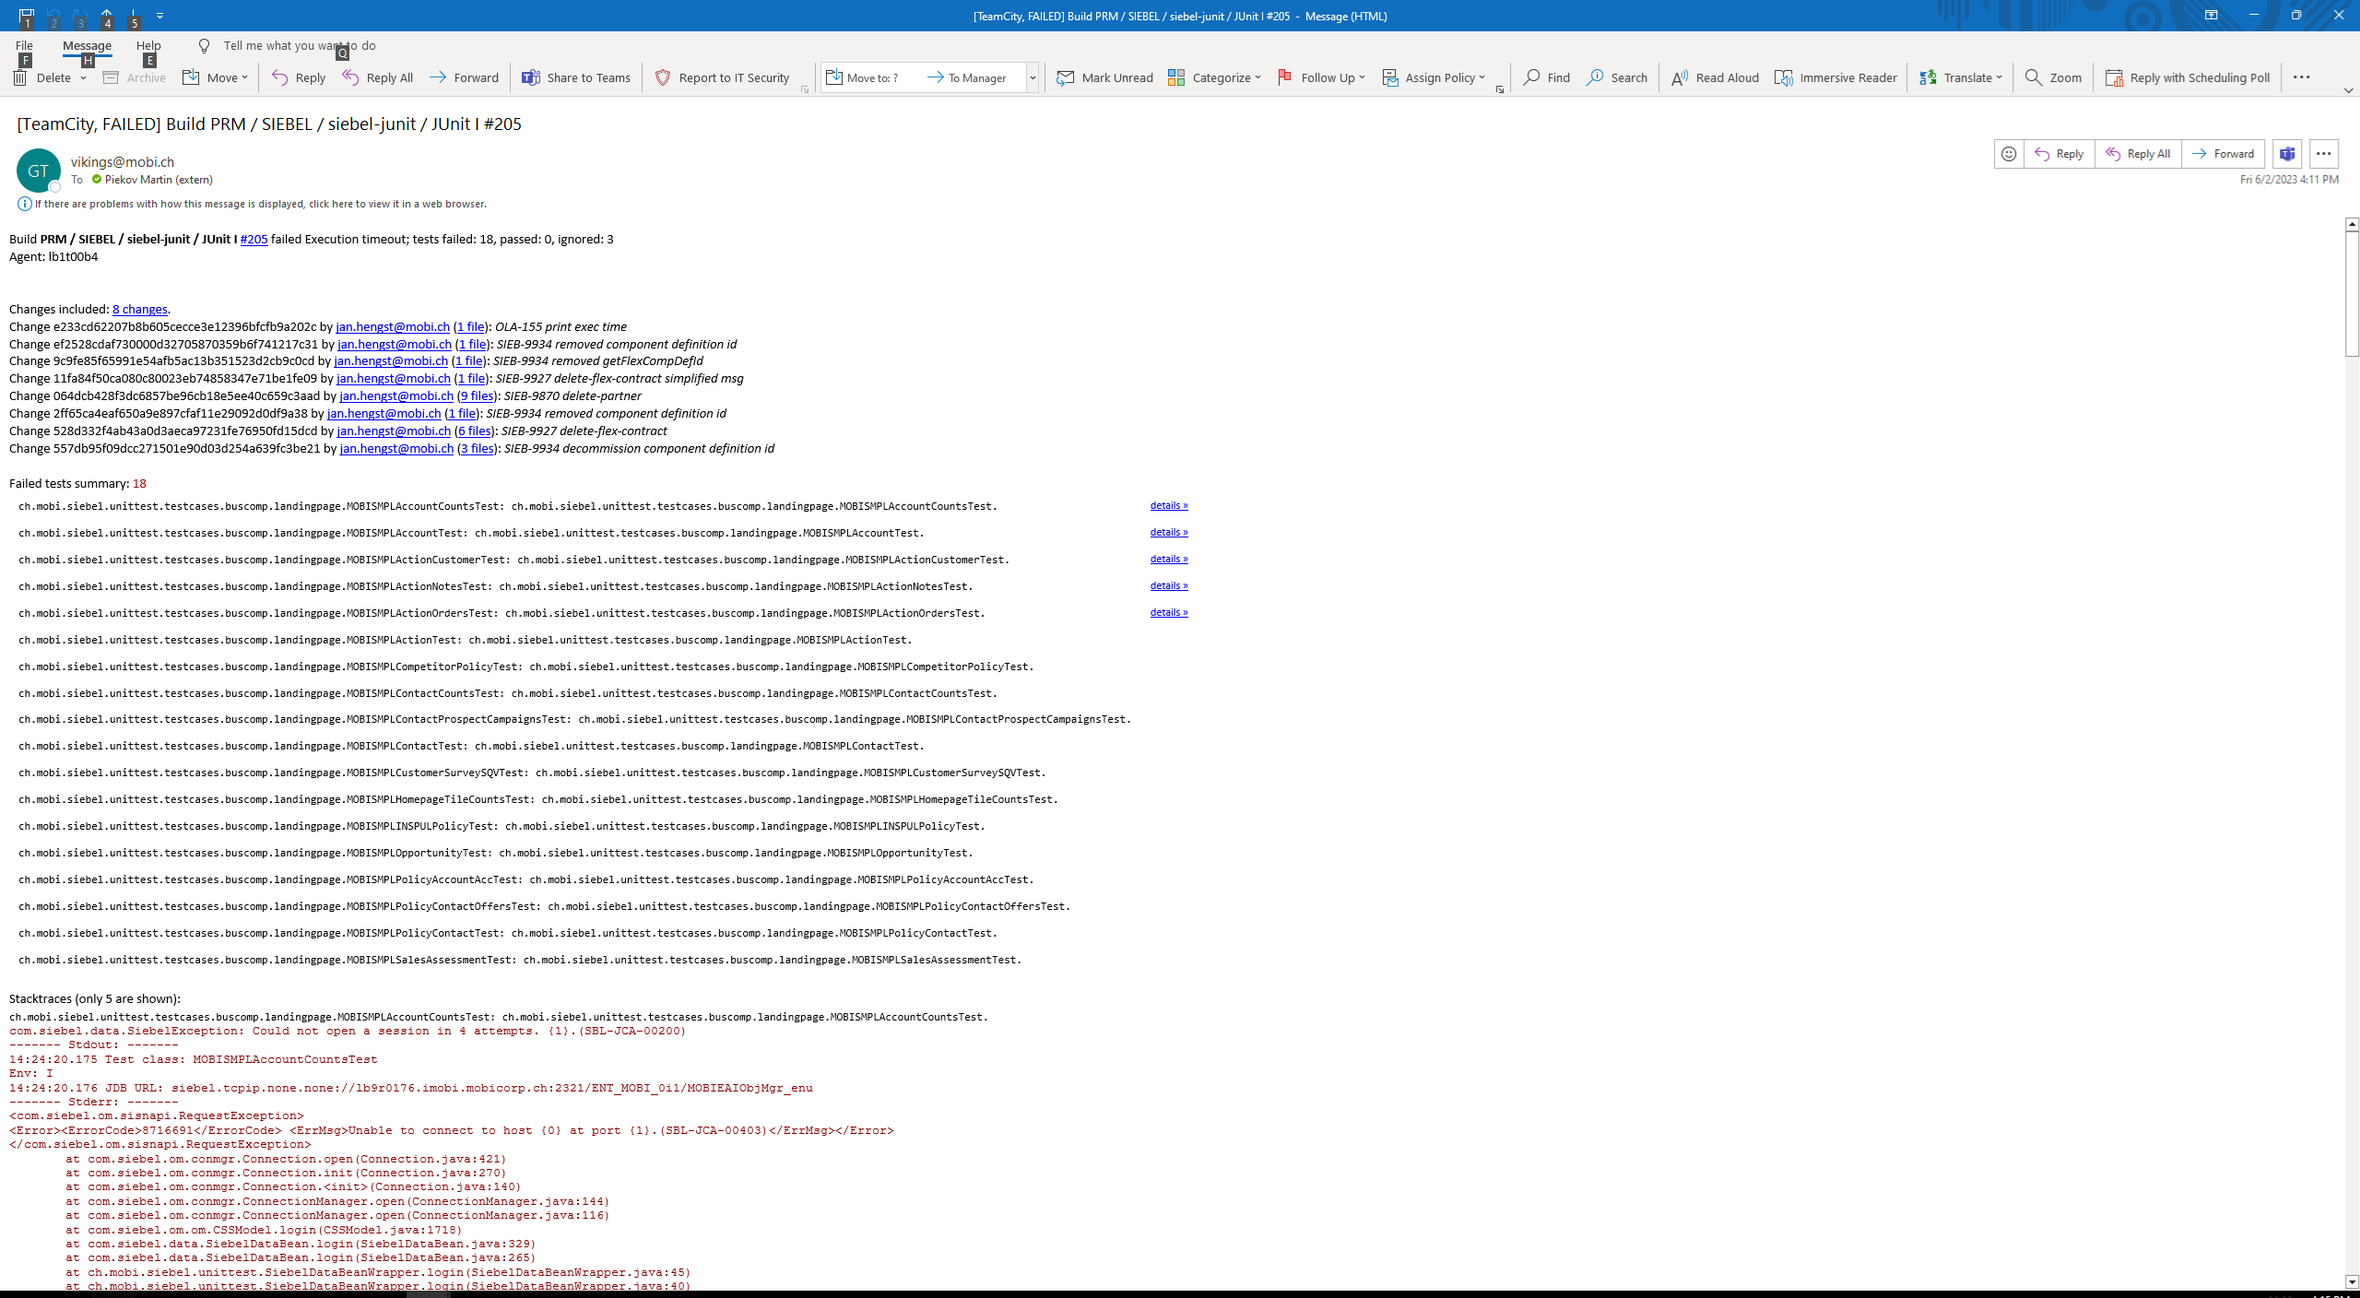
Task: Open the Translate dropdown
Action: click(x=1960, y=77)
